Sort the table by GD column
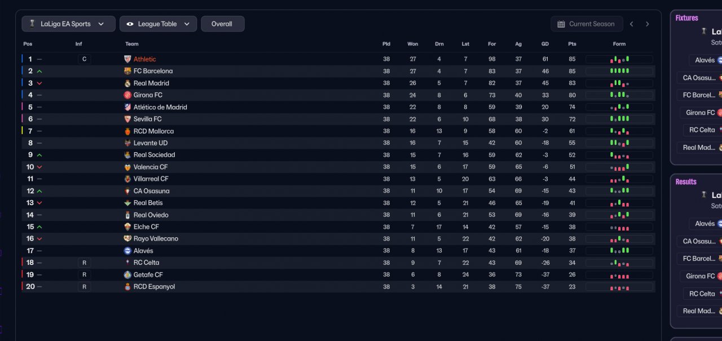The height and width of the screenshot is (341, 722). (x=545, y=44)
